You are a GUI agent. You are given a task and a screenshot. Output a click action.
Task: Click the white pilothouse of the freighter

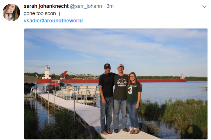click(47, 72)
